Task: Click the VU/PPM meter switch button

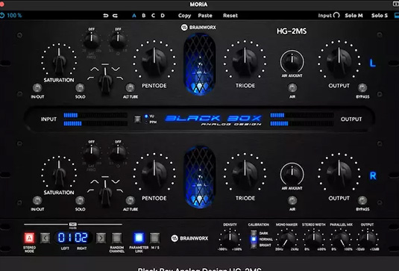Action: [x=137, y=119]
